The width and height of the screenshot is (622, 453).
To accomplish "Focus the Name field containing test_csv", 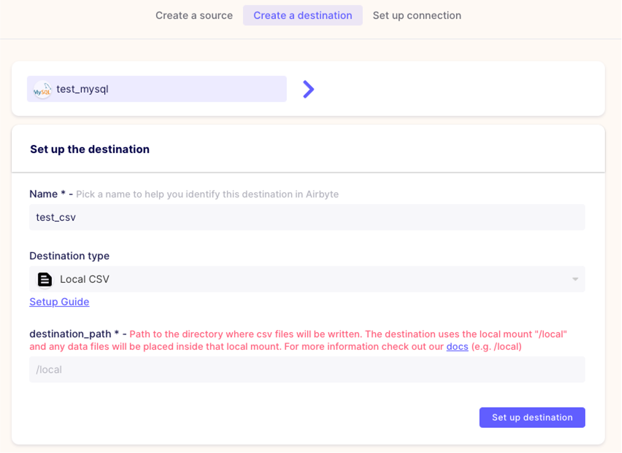I will pyautogui.click(x=306, y=217).
